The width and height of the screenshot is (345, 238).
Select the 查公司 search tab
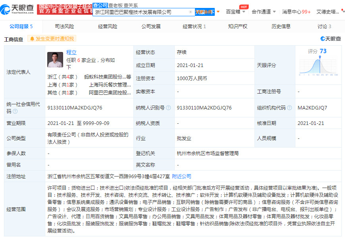[100, 6]
